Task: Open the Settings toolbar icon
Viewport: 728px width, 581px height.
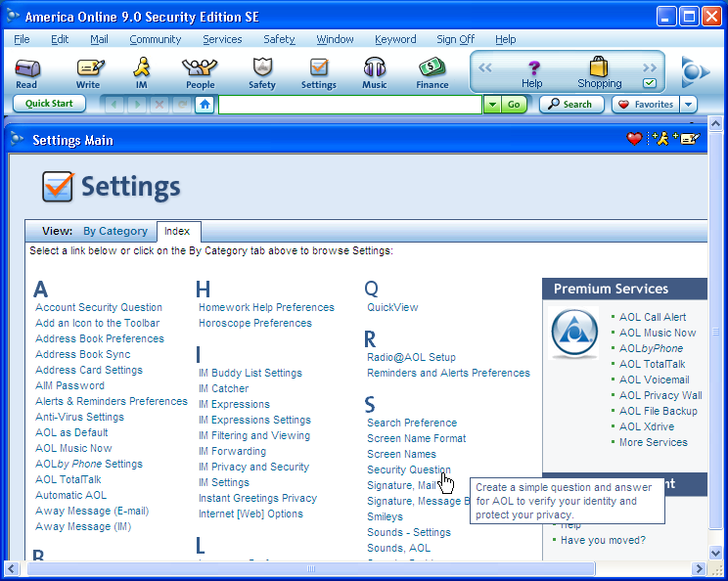Action: point(319,72)
